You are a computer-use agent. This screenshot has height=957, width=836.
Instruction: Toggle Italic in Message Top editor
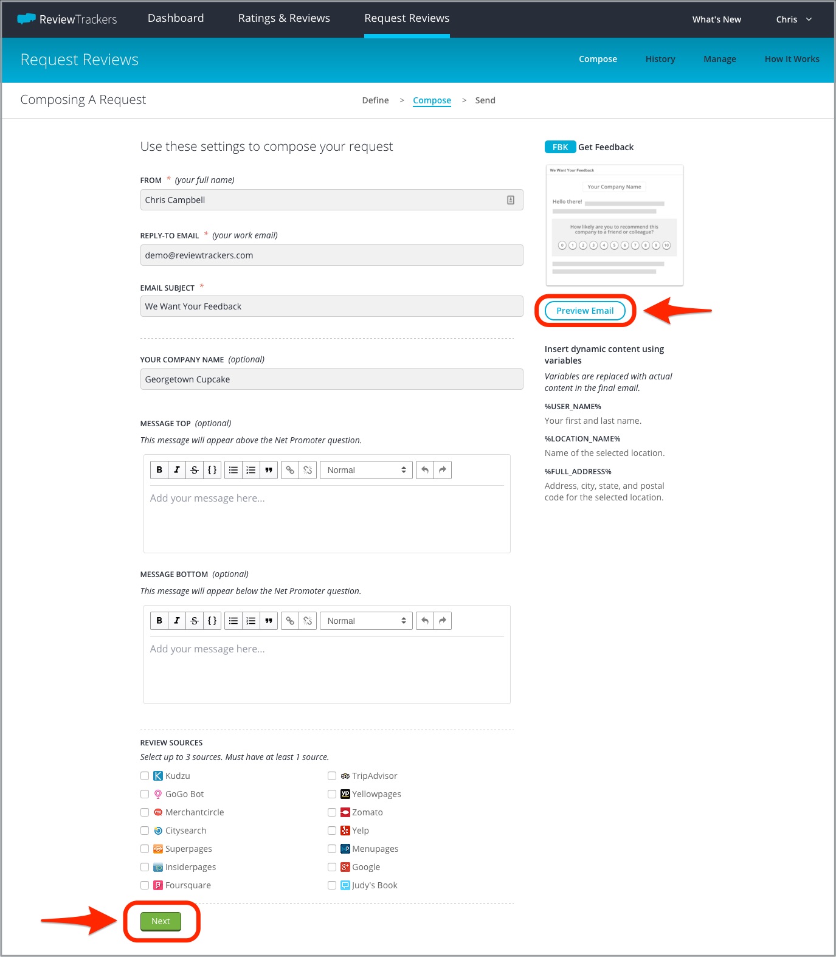coord(177,470)
